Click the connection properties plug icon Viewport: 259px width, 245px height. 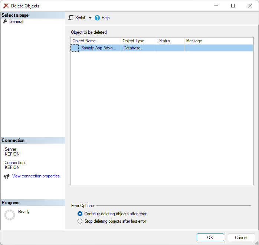coord(6,176)
